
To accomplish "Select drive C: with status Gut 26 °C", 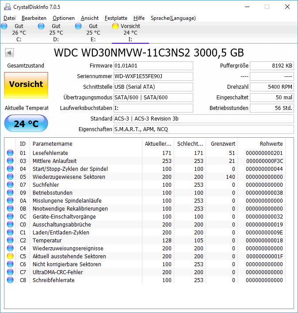I will (x=19, y=33).
